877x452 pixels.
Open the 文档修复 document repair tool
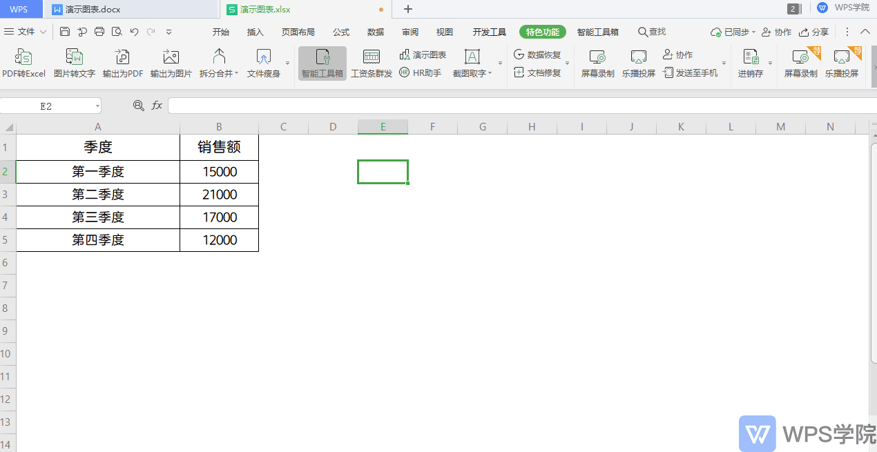537,72
